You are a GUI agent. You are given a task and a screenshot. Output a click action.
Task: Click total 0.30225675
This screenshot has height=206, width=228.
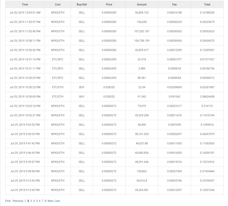(207, 22)
